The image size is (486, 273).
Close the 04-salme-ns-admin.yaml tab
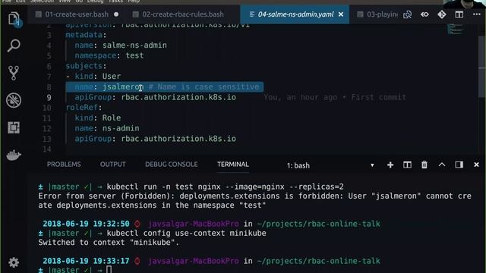coord(341,14)
